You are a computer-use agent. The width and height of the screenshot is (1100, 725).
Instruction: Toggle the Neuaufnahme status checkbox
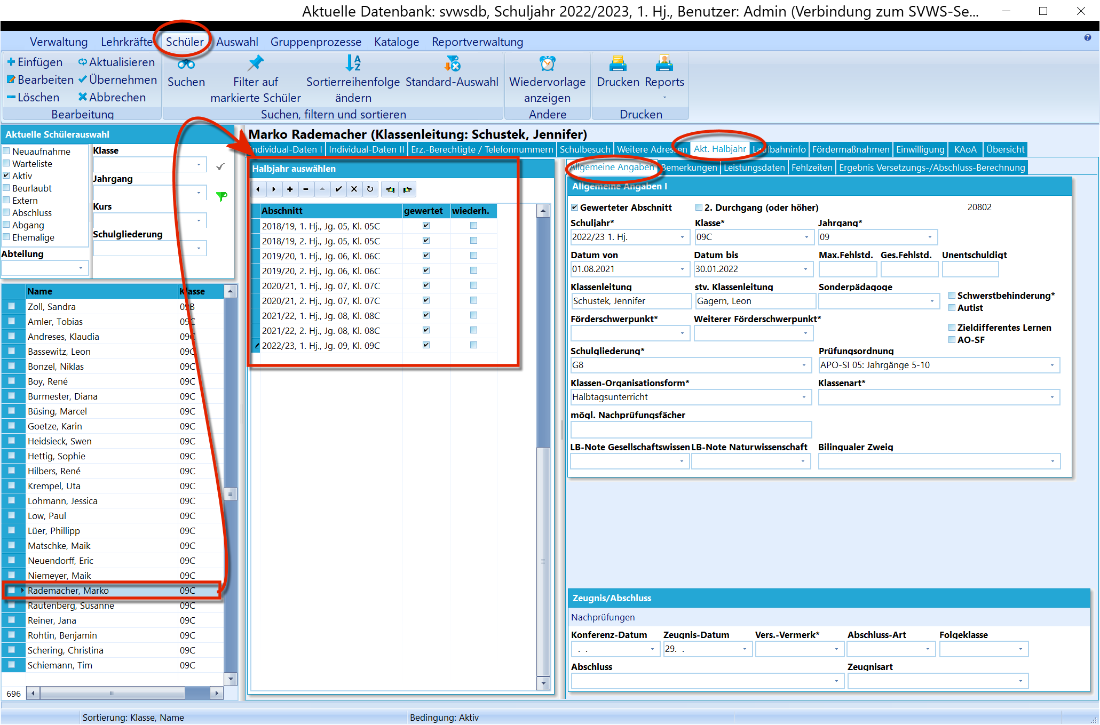[7, 151]
